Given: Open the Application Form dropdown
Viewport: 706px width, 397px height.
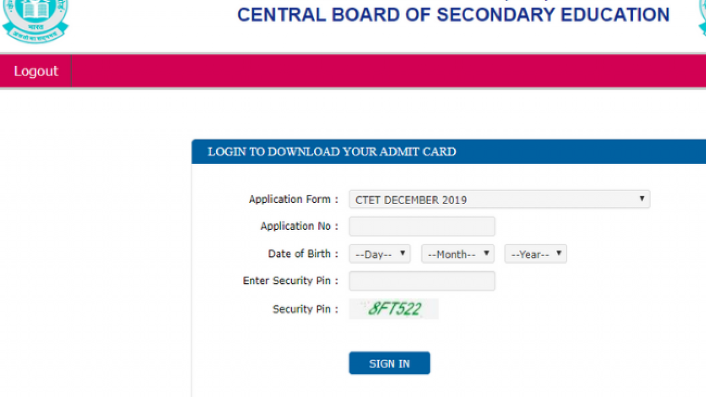Looking at the screenshot, I should coord(499,199).
